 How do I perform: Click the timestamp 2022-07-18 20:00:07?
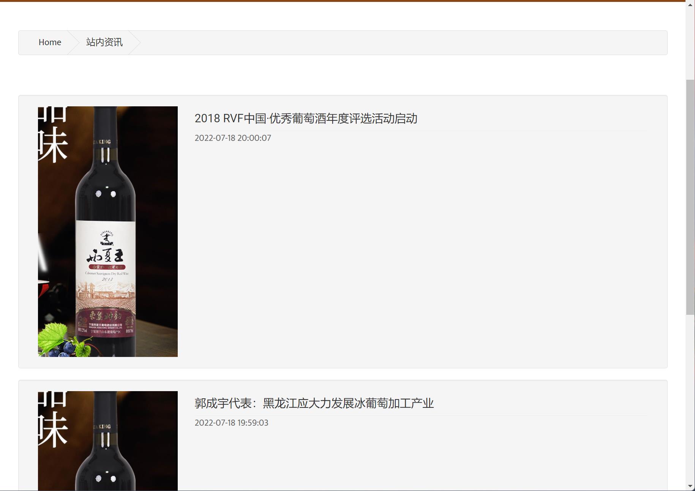click(x=233, y=138)
